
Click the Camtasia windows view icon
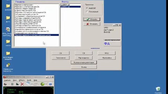pyautogui.click(x=28, y=84)
